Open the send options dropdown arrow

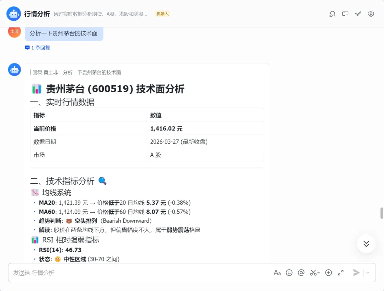tap(368, 272)
